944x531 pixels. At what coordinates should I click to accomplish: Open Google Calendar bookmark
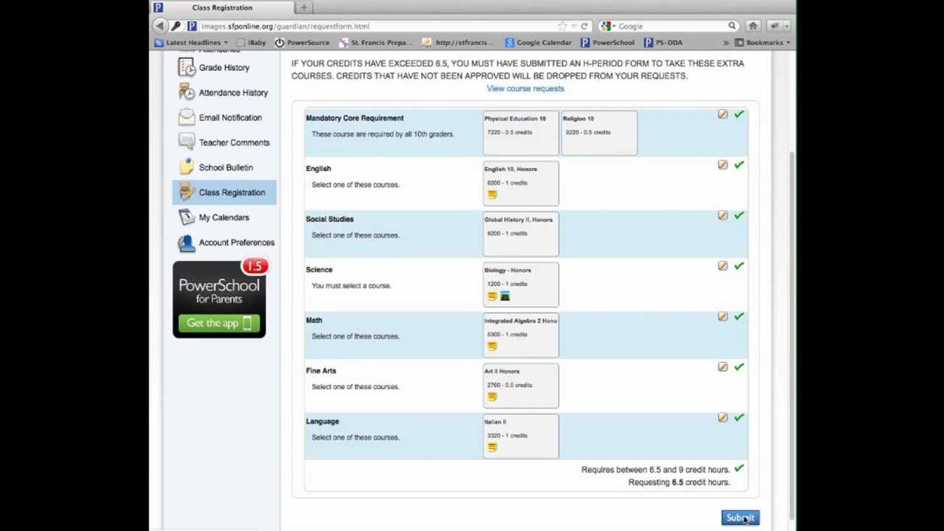point(538,43)
